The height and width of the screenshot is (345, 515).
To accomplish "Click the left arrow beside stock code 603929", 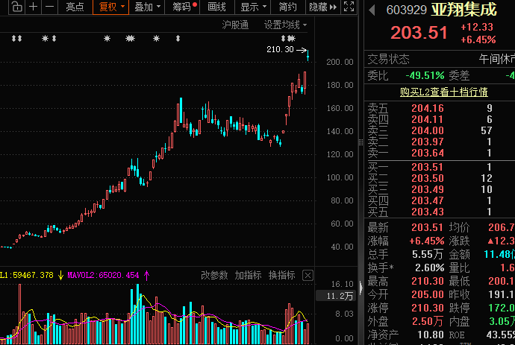I will coord(372,10).
